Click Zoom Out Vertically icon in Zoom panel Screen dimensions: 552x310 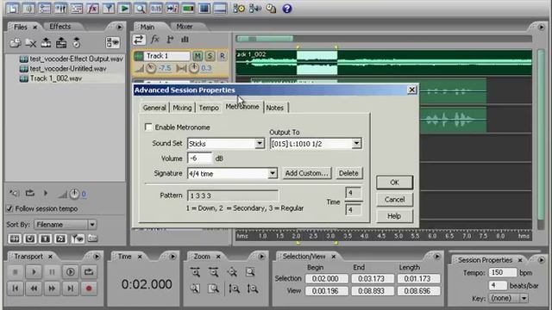(252, 288)
